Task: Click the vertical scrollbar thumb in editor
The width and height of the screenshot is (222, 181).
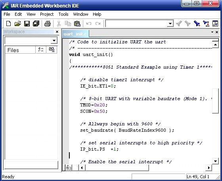Action: pos(215,101)
